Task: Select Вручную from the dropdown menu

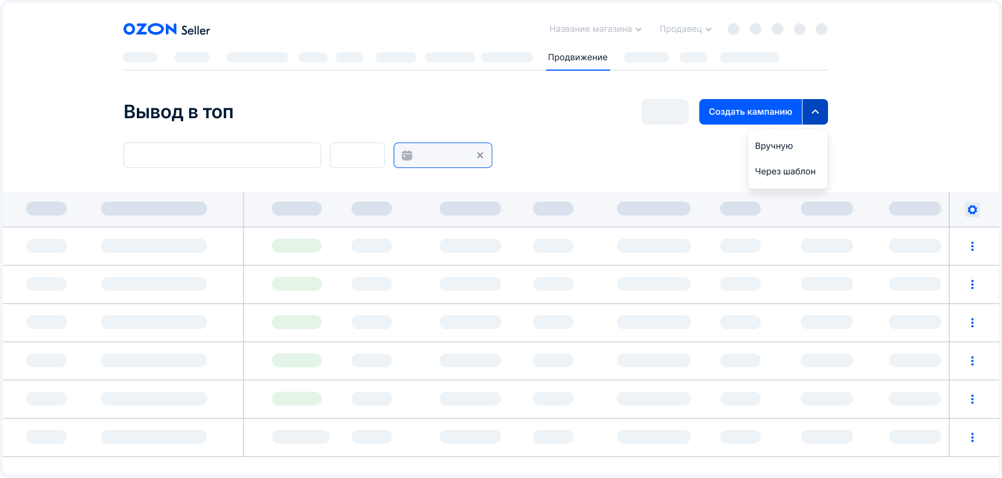Action: [774, 146]
